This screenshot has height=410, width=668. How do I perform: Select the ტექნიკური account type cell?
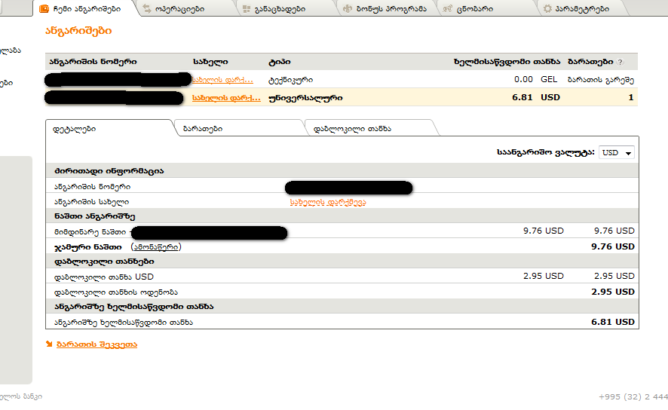coord(290,80)
